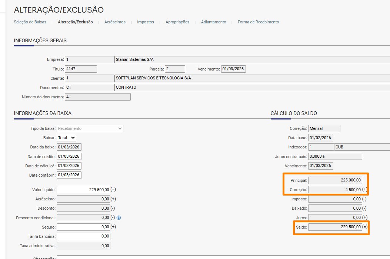The image size is (390, 259).
Task: Click the Cliente code field
Action: tap(90, 78)
